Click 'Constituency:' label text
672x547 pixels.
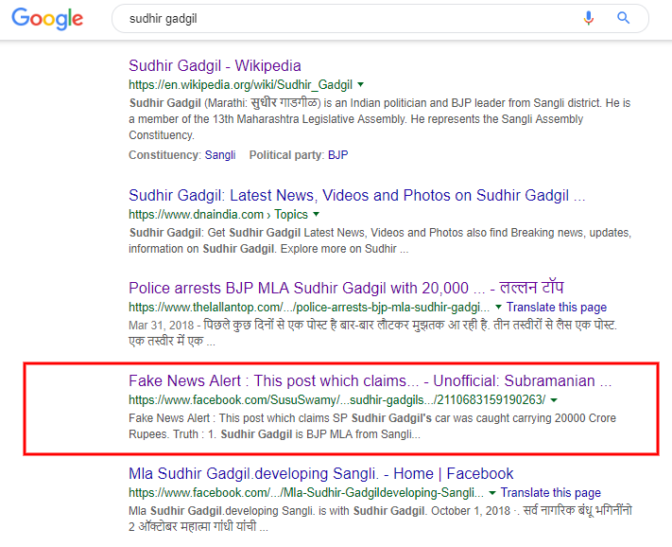[x=164, y=155]
